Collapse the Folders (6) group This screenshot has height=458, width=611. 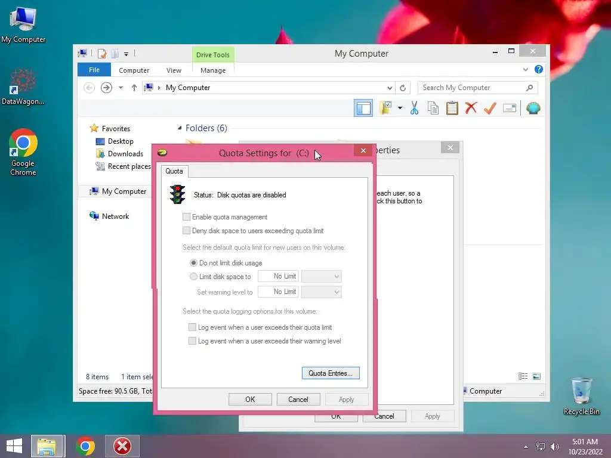[x=180, y=128]
